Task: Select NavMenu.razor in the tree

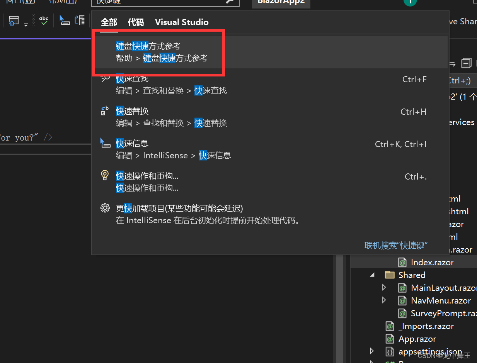Action: pyautogui.click(x=441, y=300)
